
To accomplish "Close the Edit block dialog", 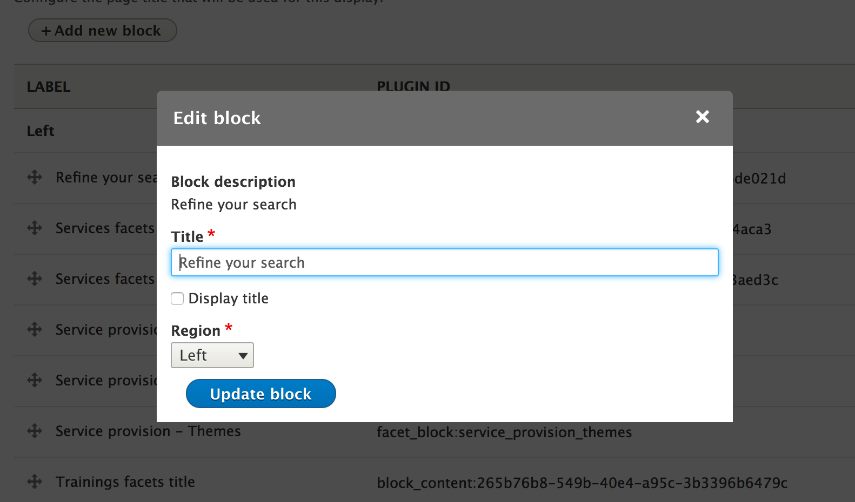I will (x=702, y=117).
